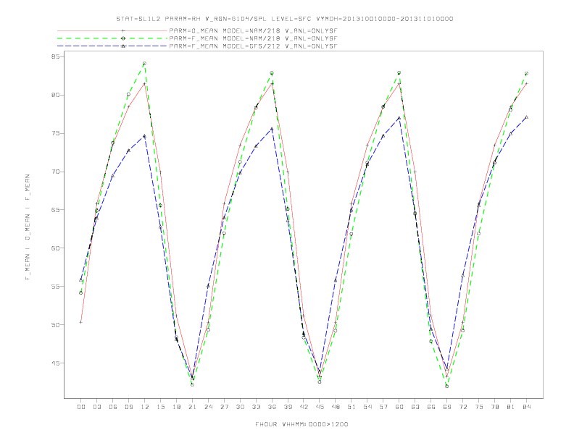Click the green dashed line sample in legend
Image resolution: width=574 pixels, height=443 pixels.
(112, 38)
